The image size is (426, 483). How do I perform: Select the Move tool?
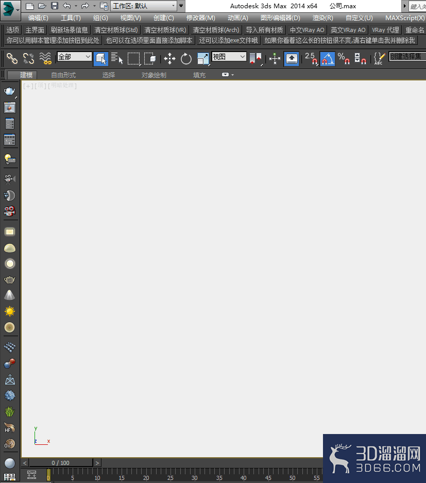[x=169, y=59]
